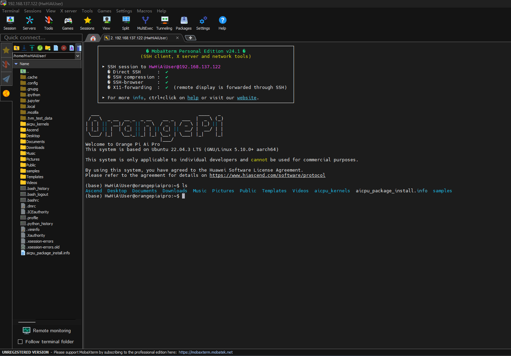Select the .cache folder

pos(29,77)
